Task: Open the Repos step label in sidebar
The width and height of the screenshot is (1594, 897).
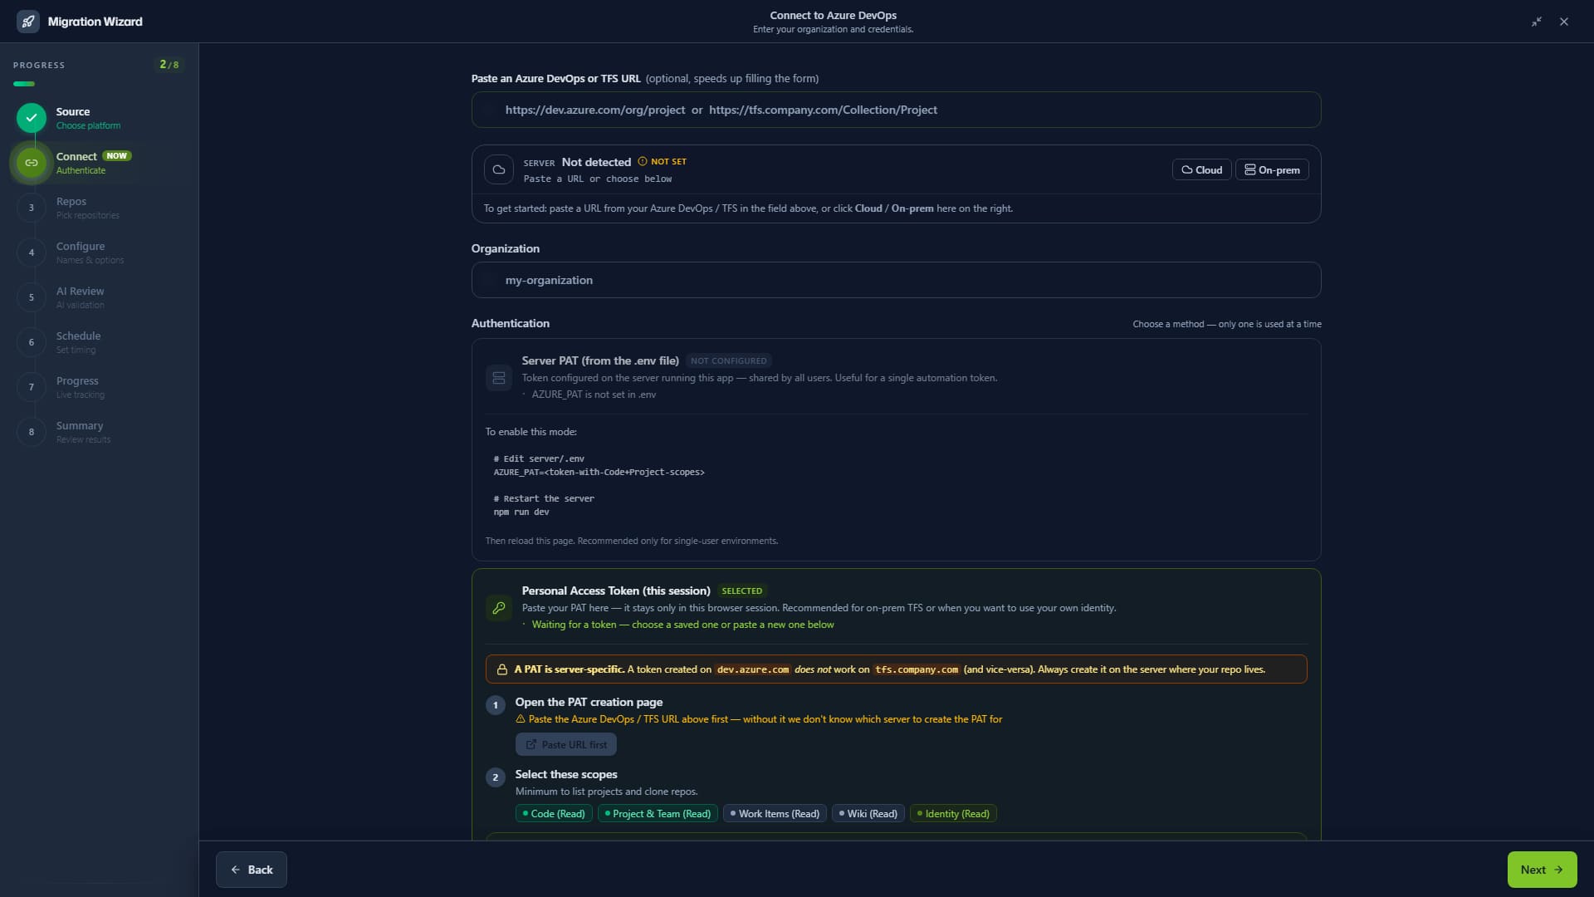Action: [x=71, y=201]
